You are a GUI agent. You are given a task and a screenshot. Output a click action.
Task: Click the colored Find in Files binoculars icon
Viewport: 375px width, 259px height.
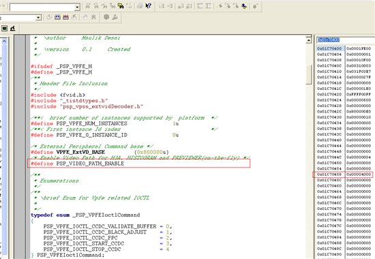click(x=121, y=6)
